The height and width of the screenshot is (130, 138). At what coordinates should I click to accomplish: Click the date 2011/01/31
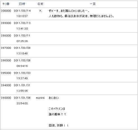tap(22, 85)
